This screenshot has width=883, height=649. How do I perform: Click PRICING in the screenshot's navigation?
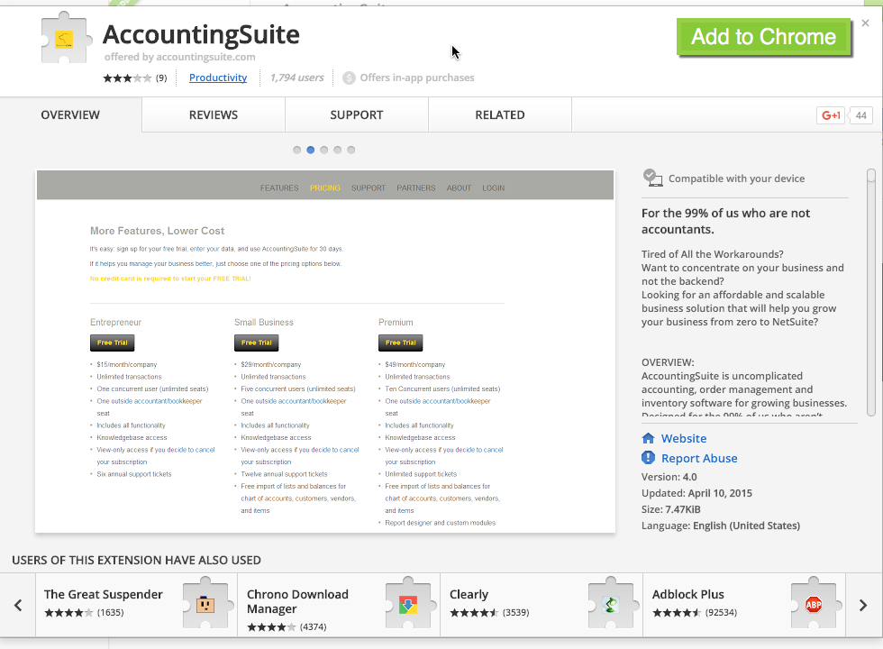[325, 188]
